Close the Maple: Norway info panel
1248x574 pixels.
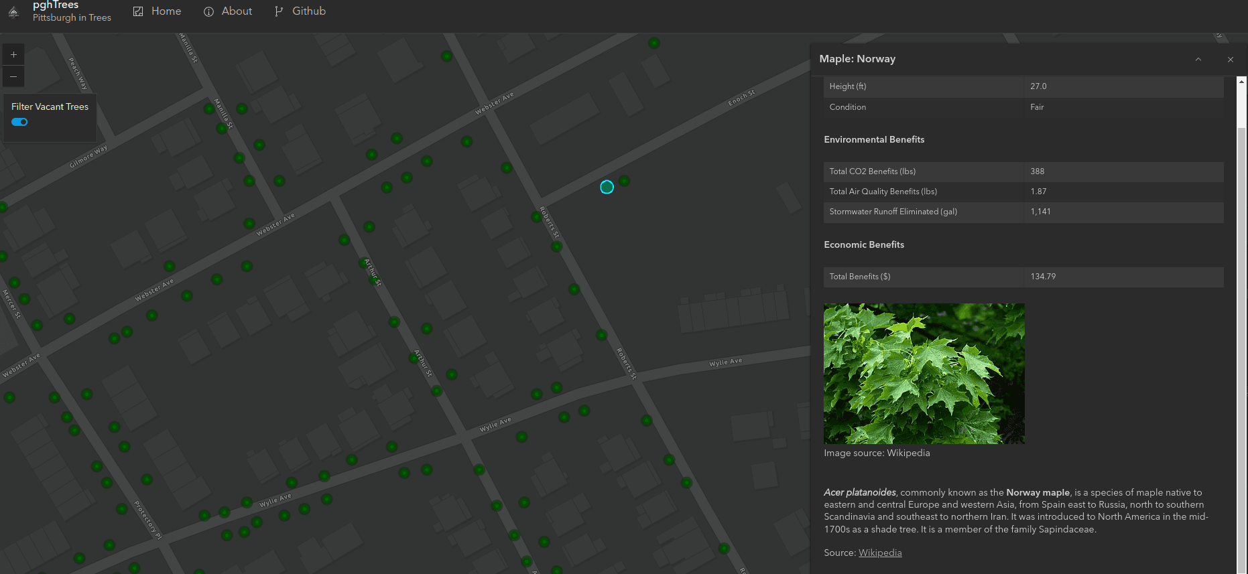click(1231, 60)
